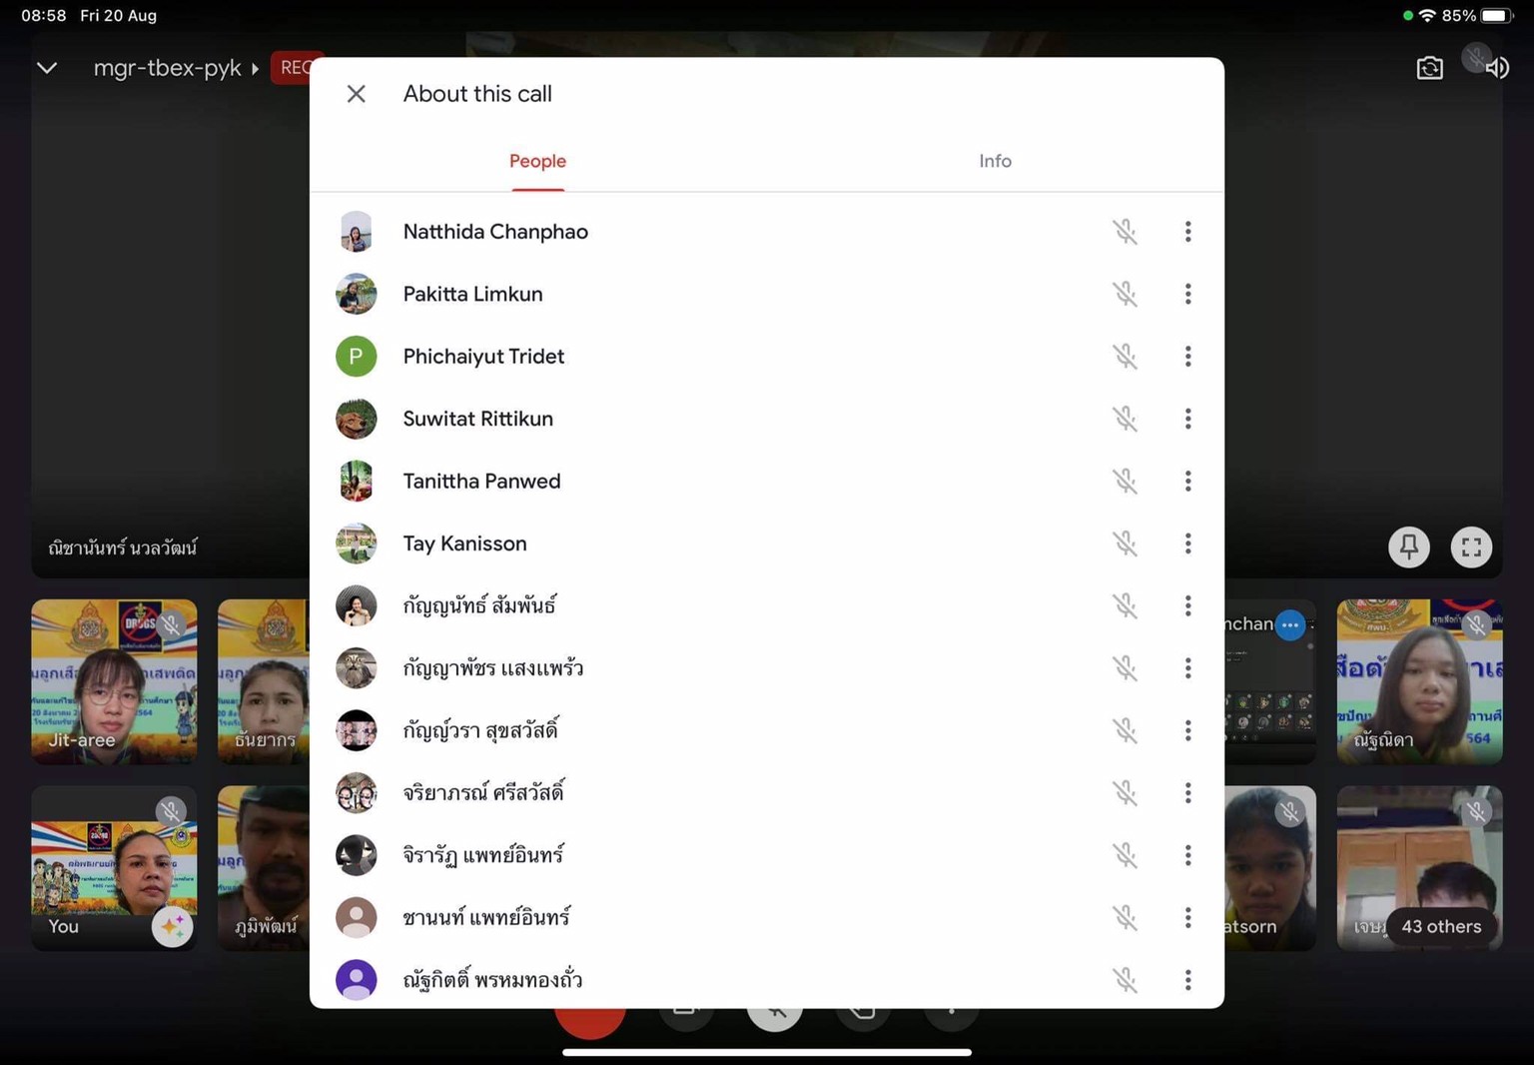Switch to the Info tab
Viewport: 1534px width, 1065px height.
click(995, 161)
